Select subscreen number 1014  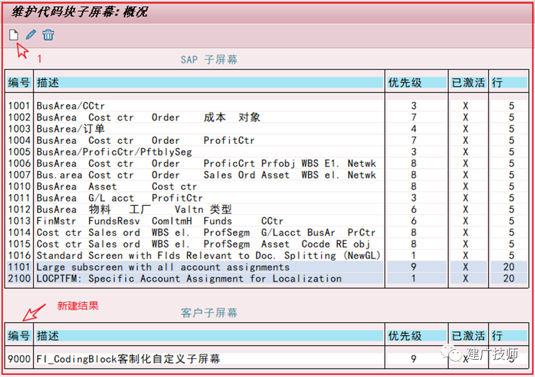pos(19,232)
